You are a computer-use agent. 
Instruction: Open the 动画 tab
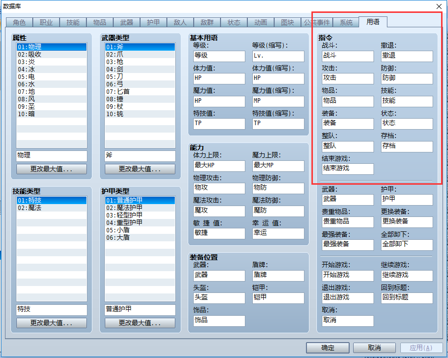pyautogui.click(x=261, y=22)
